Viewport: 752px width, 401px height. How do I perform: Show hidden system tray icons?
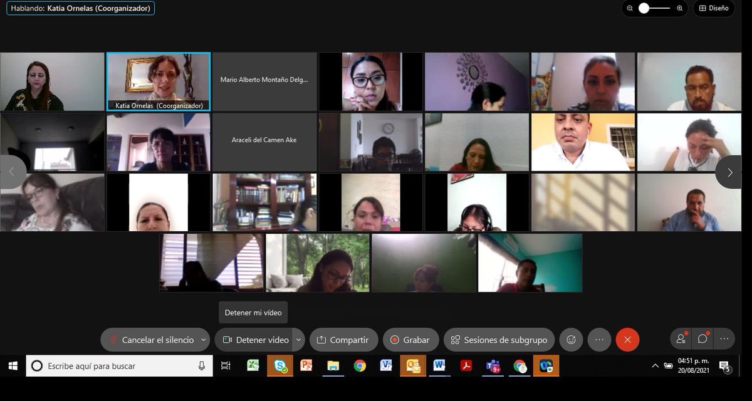pos(655,366)
